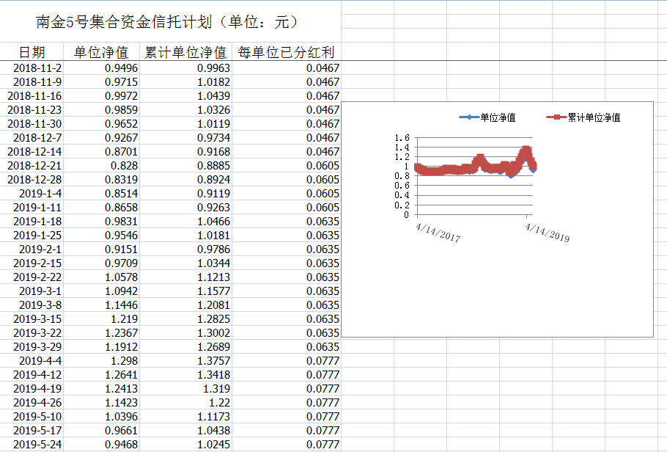Select the 单位净值 chart legend entry
This screenshot has height=452, width=667.
[x=487, y=117]
